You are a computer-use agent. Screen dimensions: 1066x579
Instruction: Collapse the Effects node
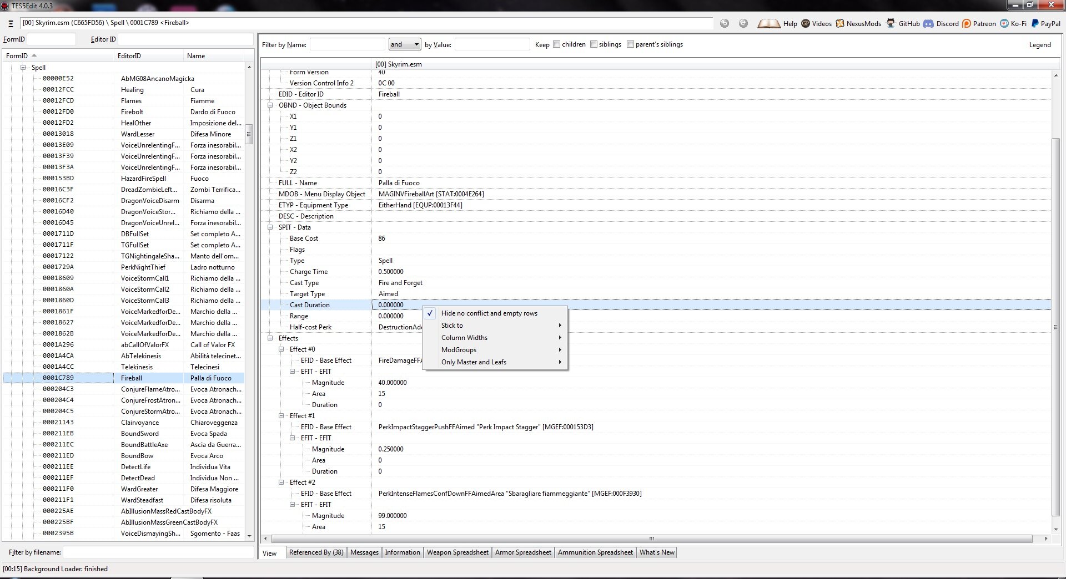(270, 338)
